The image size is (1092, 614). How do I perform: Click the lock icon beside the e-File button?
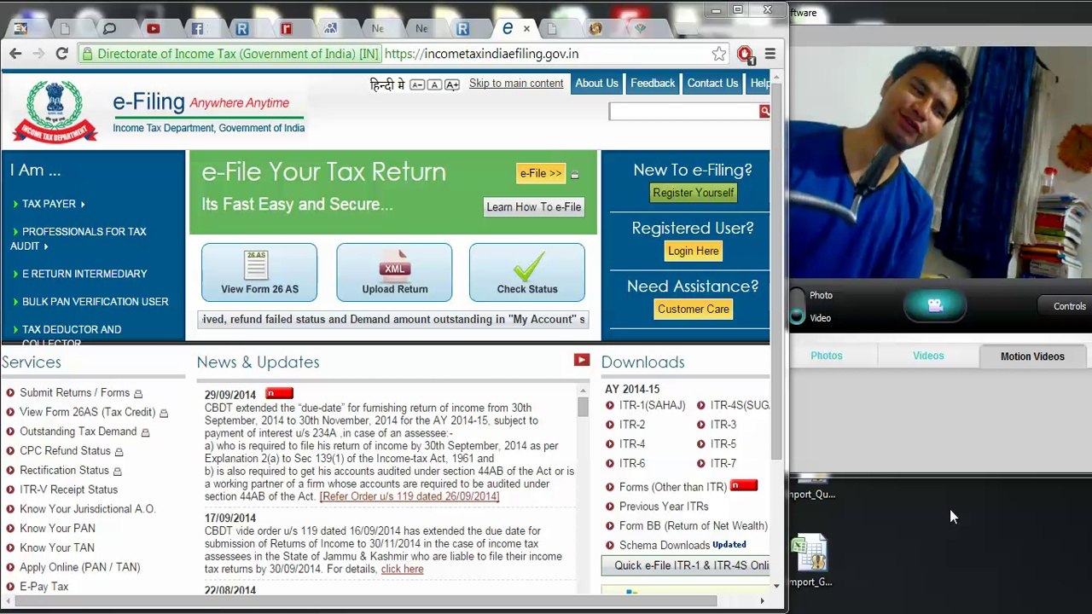[574, 174]
